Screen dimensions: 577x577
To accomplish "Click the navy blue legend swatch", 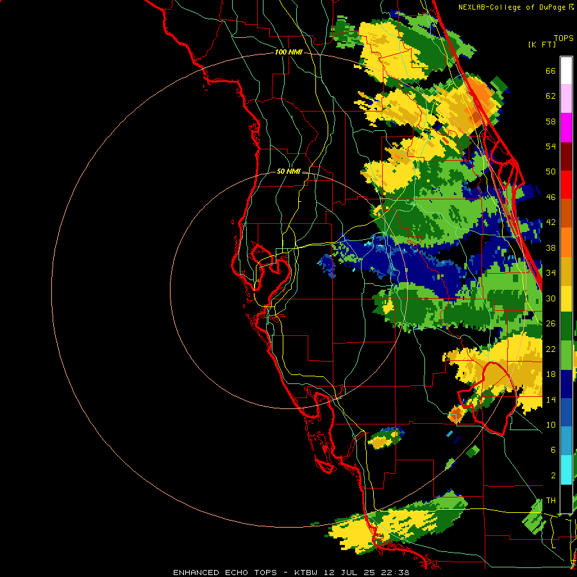I will 566,384.
